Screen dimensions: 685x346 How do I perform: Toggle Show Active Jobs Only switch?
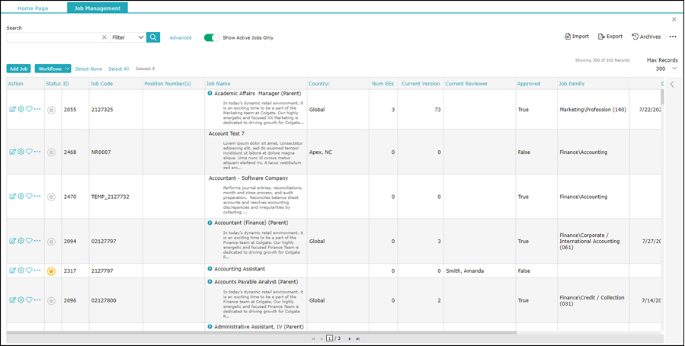[x=212, y=37]
